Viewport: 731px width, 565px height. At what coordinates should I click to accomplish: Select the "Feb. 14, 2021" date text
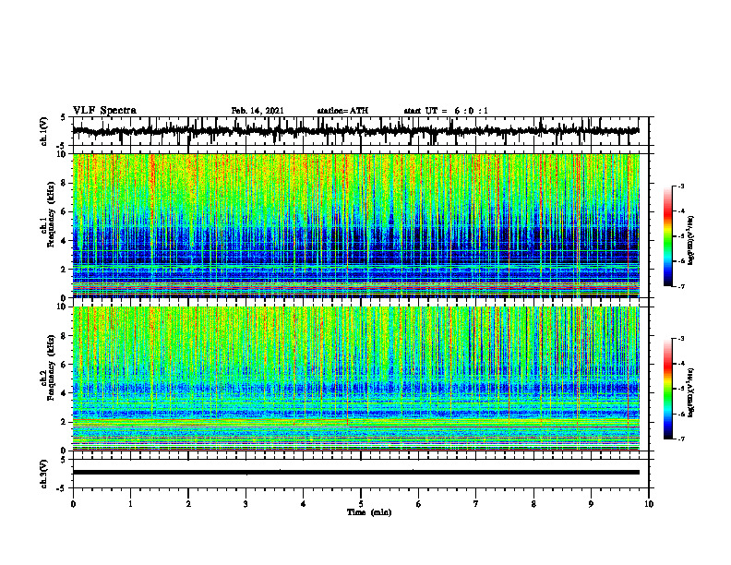point(258,111)
